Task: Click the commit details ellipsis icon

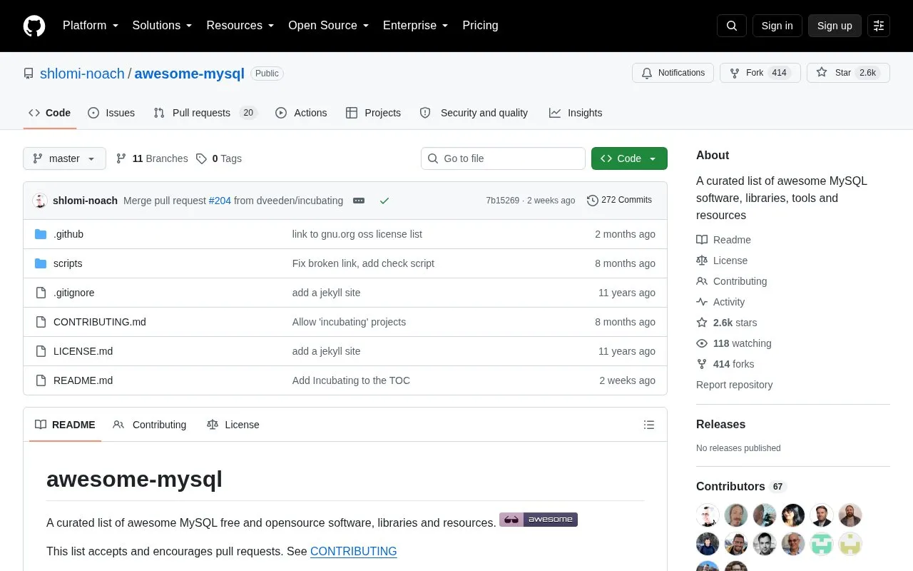Action: pos(359,201)
